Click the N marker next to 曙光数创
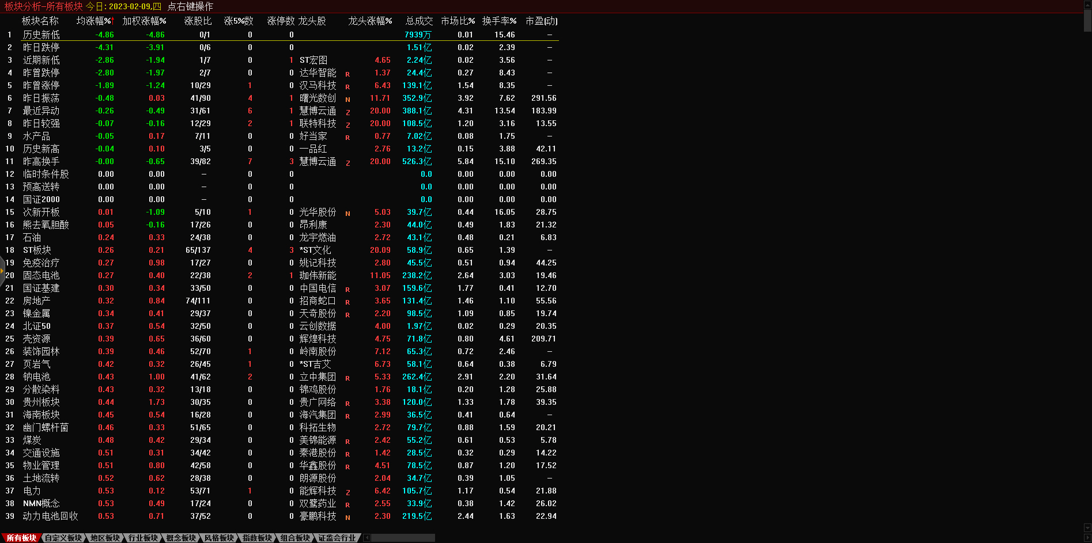This screenshot has height=543, width=1092. [347, 100]
